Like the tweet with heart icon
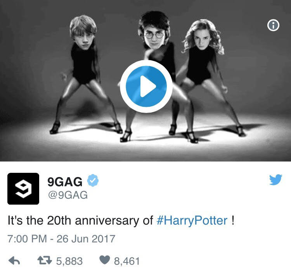291x278 pixels. (x=105, y=260)
